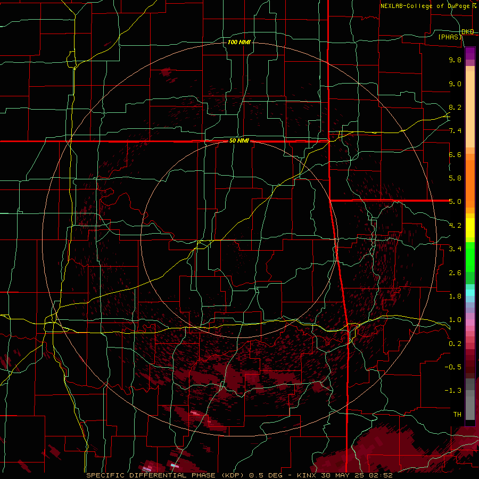The image size is (479, 479).
Task: Pick the purple segment atop the color bar
Action: coord(470,53)
